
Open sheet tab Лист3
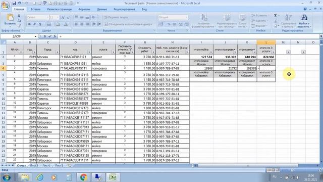(34, 165)
